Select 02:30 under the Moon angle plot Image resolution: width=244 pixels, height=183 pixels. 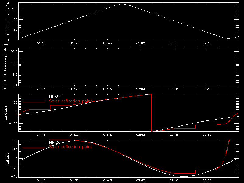[x=207, y=89]
